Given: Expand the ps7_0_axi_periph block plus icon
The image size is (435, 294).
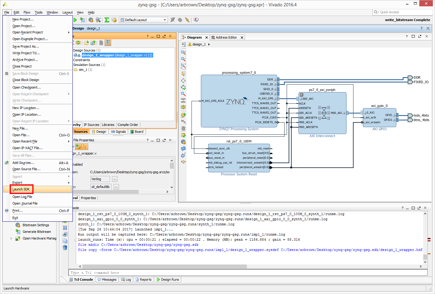Looking at the screenshot, I should click(x=301, y=95).
